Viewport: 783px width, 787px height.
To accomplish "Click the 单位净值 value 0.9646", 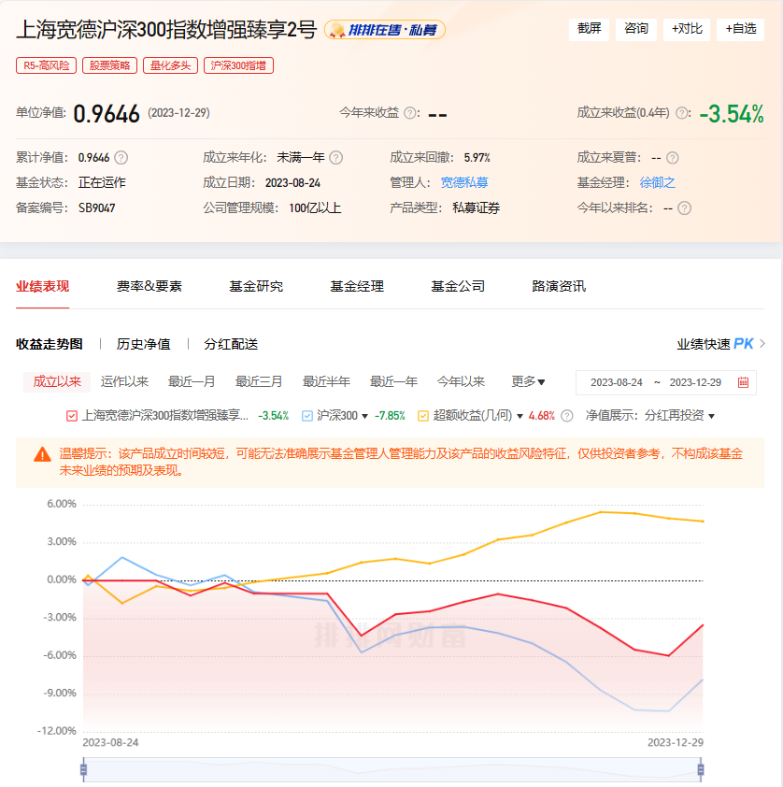I will point(107,114).
